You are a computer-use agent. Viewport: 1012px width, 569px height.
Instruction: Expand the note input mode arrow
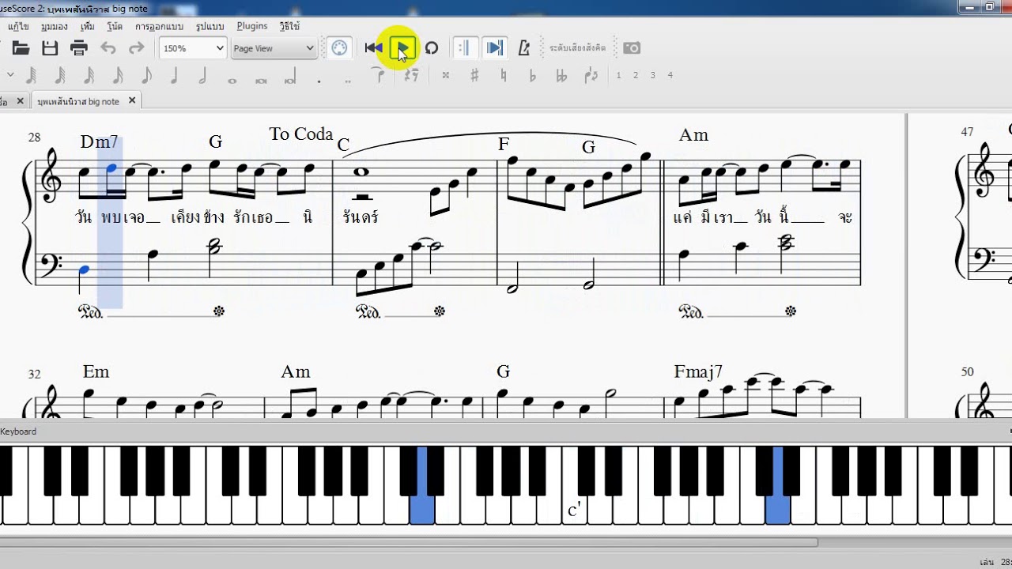(x=10, y=75)
